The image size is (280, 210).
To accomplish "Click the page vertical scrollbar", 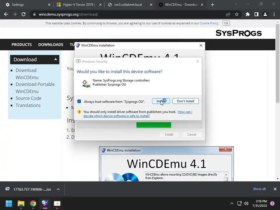I will click(277, 63).
